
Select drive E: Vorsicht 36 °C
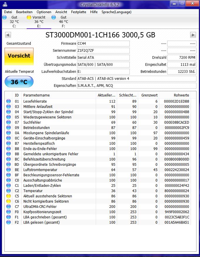(39, 22)
